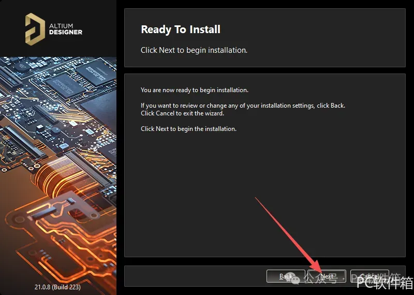
Task: Cancel to exit the install wizard
Action: tap(369, 276)
